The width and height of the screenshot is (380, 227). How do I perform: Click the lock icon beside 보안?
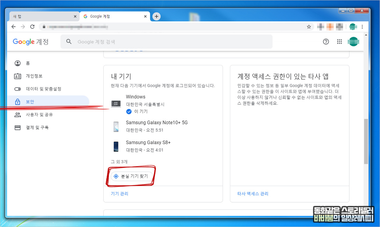pyautogui.click(x=18, y=102)
